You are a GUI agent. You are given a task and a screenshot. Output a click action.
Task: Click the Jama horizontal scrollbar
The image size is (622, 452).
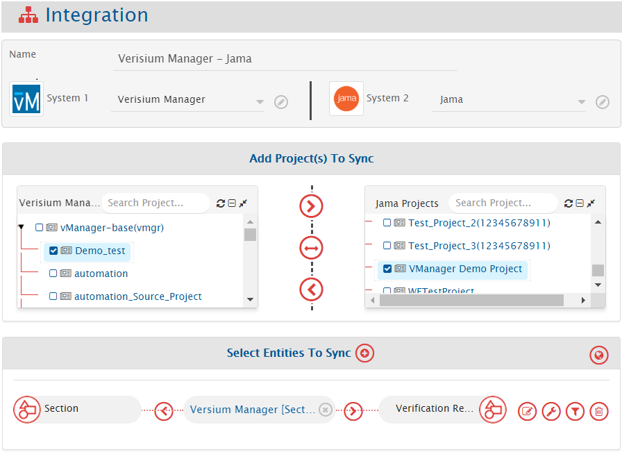click(471, 301)
